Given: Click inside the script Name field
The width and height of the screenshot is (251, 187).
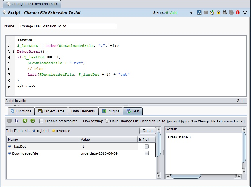Looking at the screenshot, I should click(x=68, y=26).
